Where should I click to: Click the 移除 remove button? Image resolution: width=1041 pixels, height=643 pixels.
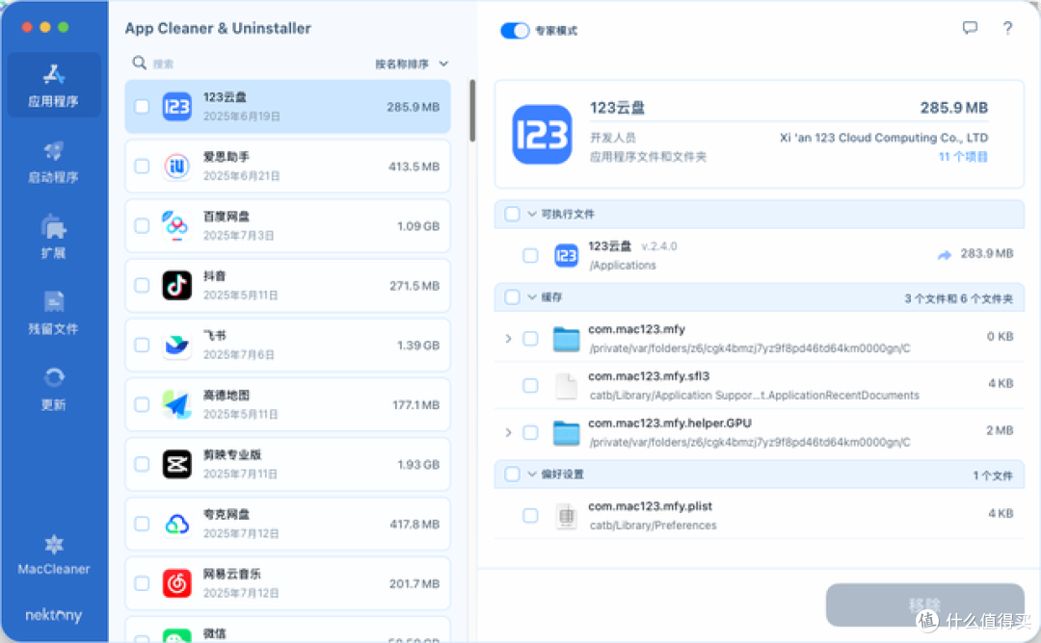(924, 604)
